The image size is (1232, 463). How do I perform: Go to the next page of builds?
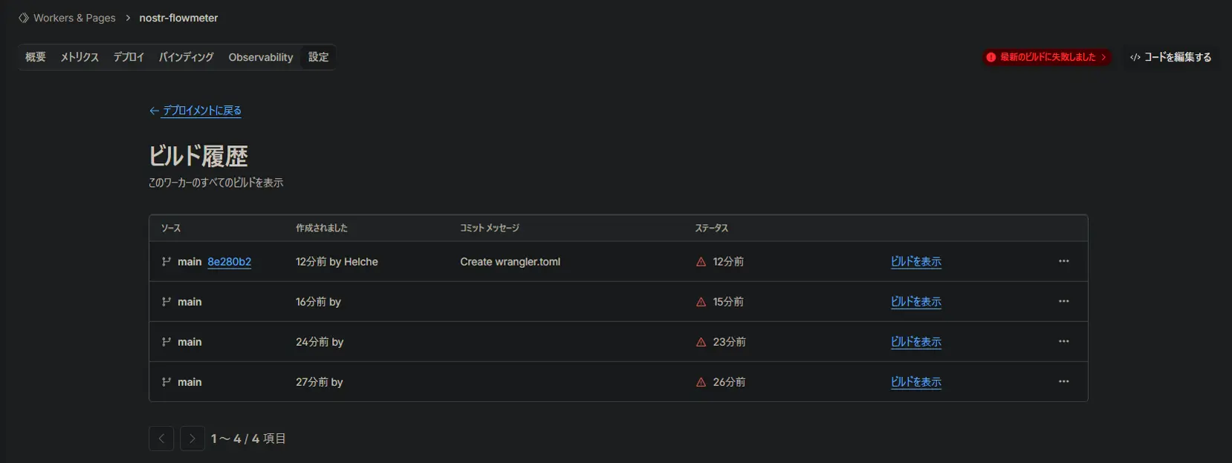pos(192,439)
